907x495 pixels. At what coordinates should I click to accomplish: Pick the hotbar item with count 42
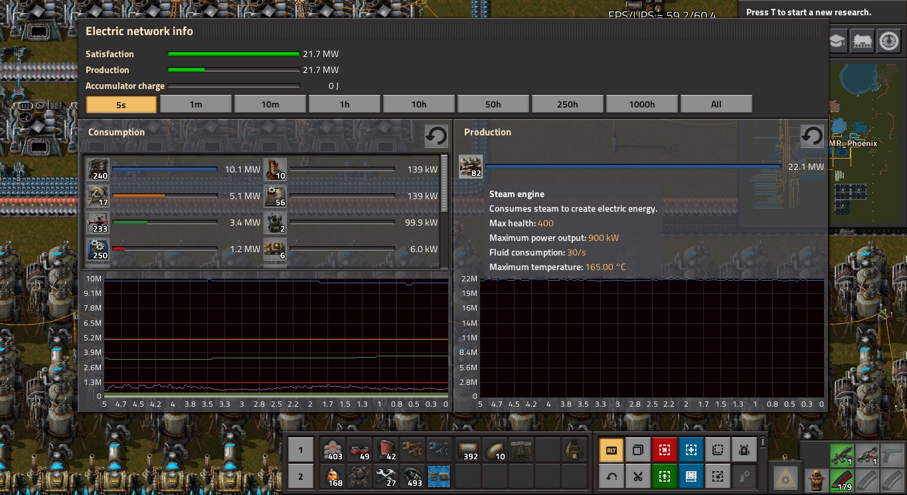(386, 449)
